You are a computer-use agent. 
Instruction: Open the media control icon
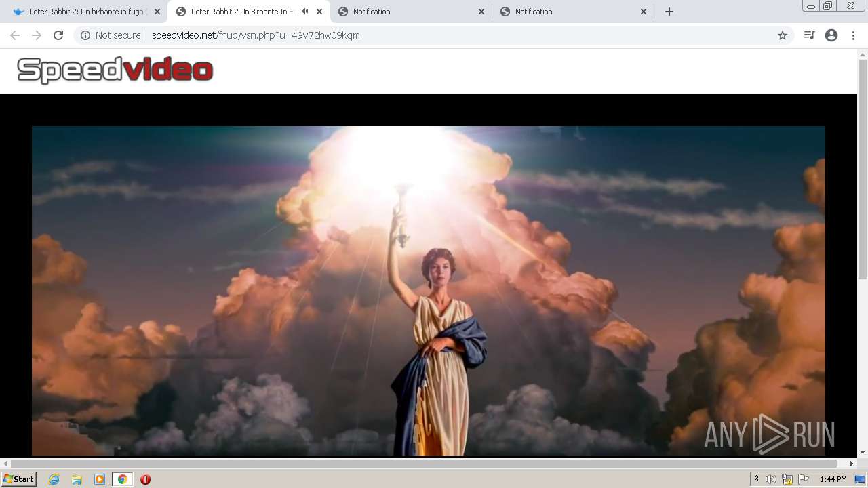click(x=809, y=35)
